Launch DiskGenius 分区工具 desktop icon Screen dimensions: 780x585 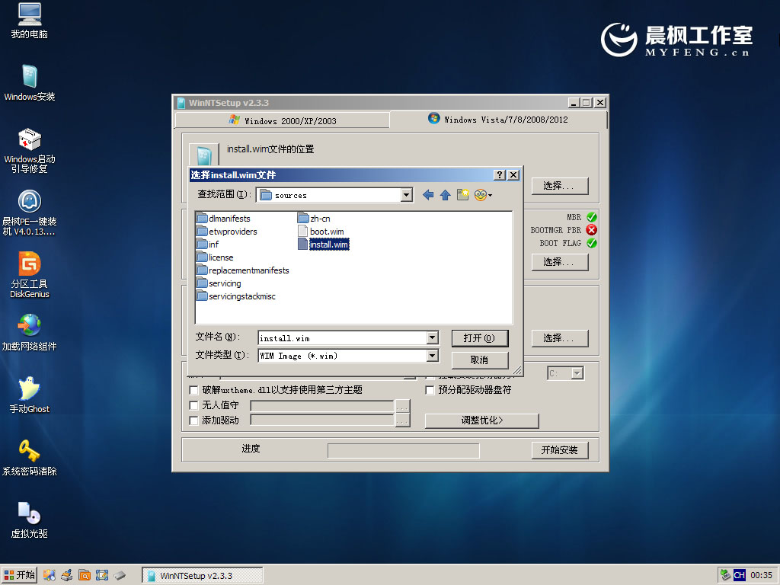click(30, 275)
